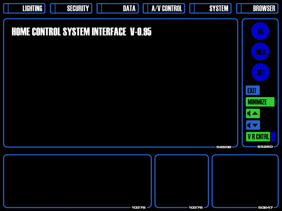The image size is (282, 211).
Task: Select the MLS circular icon
Action: [260, 51]
